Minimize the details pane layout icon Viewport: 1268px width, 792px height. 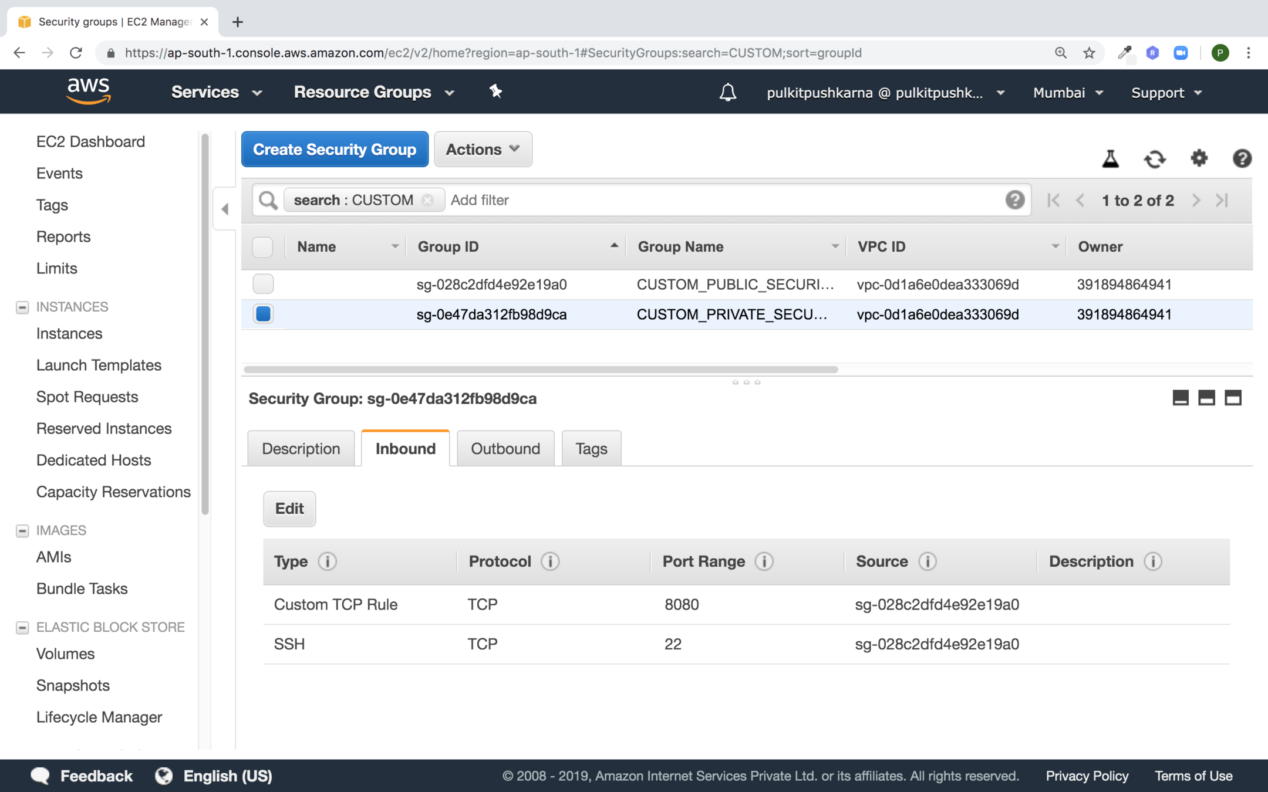[x=1181, y=398]
